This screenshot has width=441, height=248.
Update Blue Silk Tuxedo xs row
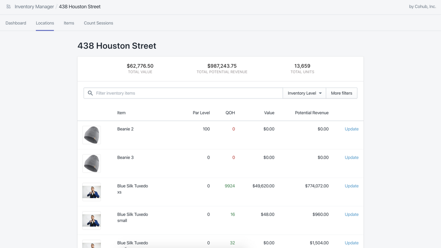click(x=351, y=186)
